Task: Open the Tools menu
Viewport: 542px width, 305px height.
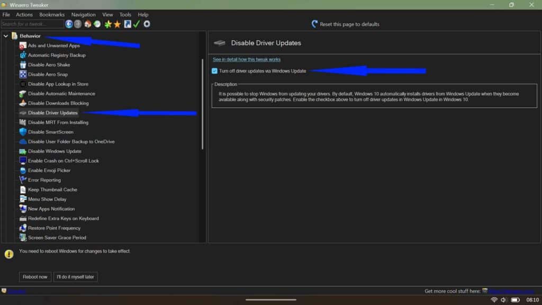Action: tap(125, 14)
